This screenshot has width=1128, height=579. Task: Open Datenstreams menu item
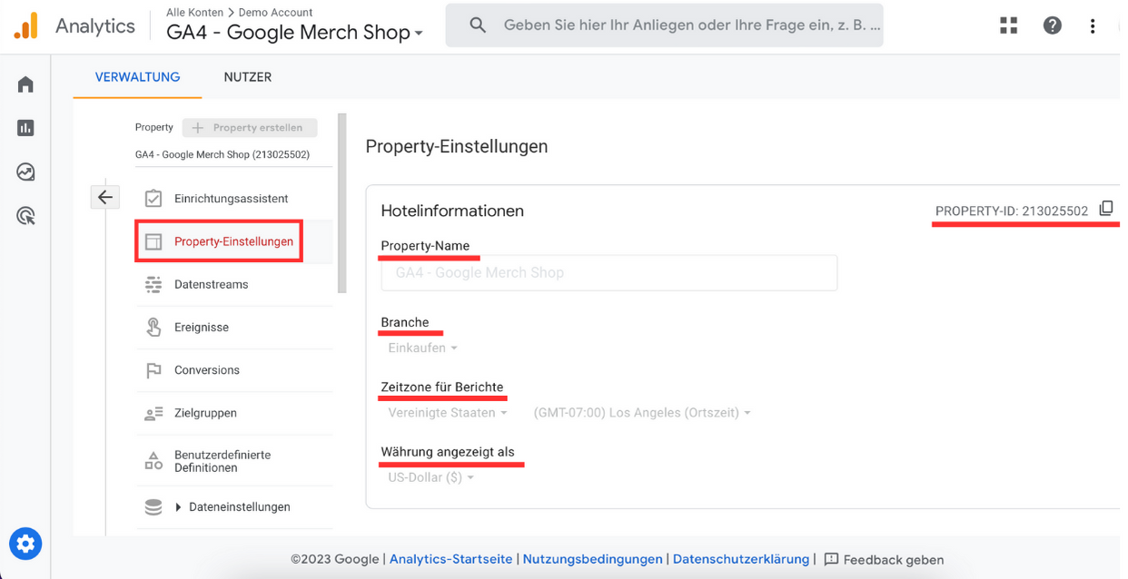pyautogui.click(x=233, y=284)
